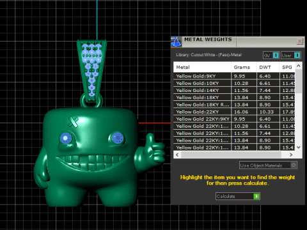
Task: Select the Yellow Gold 22KY:9KY row
Action: (234, 119)
